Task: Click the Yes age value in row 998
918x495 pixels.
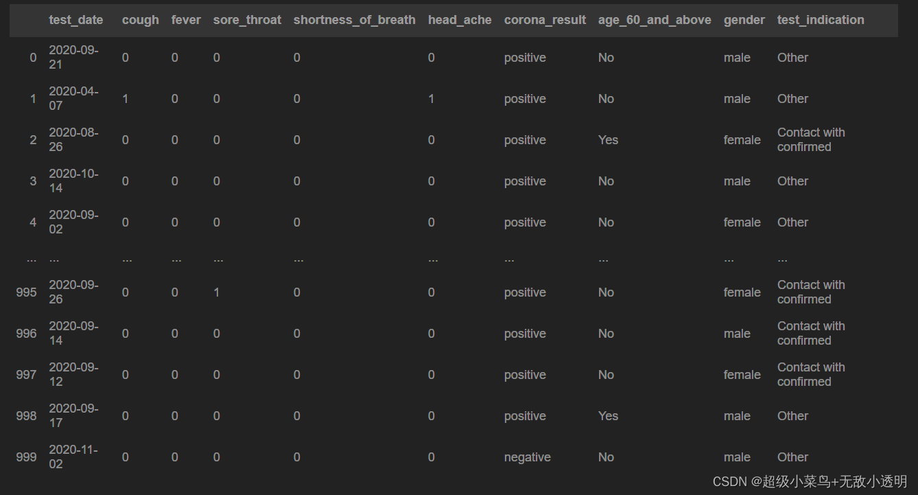Action: pos(608,416)
